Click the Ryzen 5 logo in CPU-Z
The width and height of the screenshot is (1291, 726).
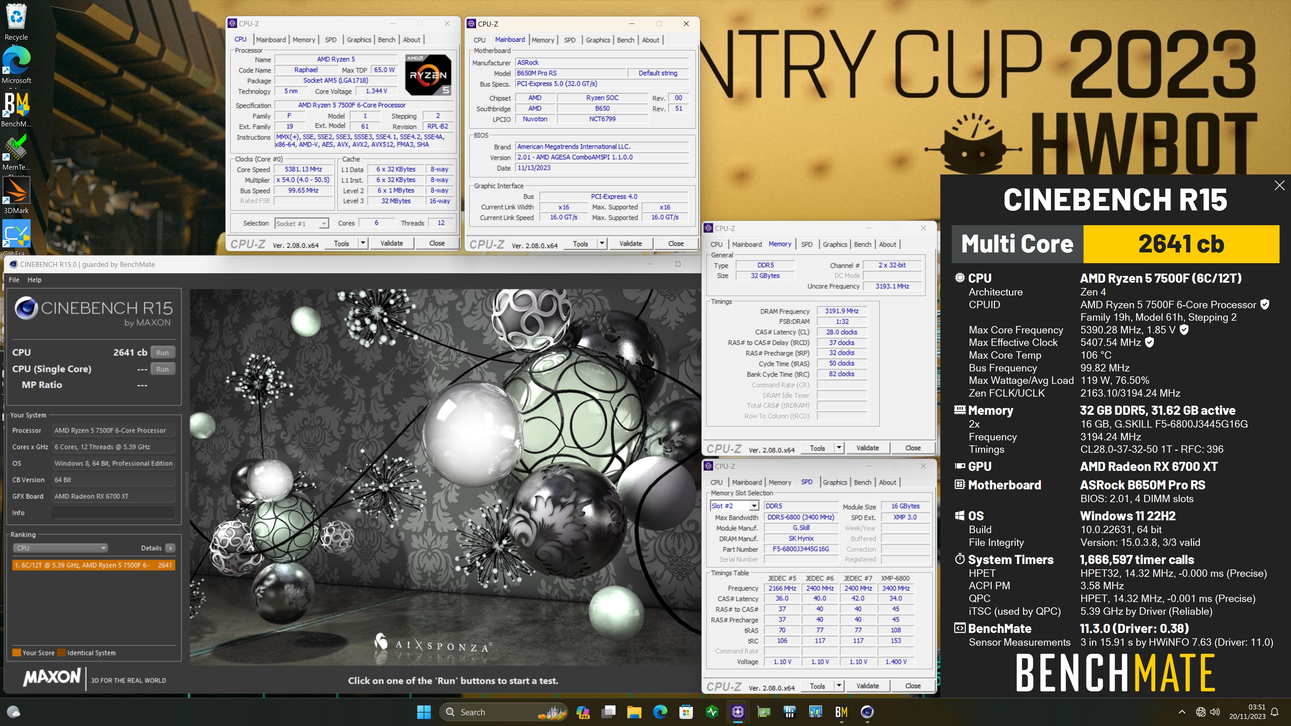(x=428, y=75)
